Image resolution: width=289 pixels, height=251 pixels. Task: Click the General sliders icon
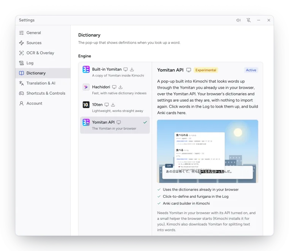(x=21, y=33)
